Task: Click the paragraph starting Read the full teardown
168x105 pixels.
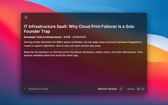Action: 83,54
